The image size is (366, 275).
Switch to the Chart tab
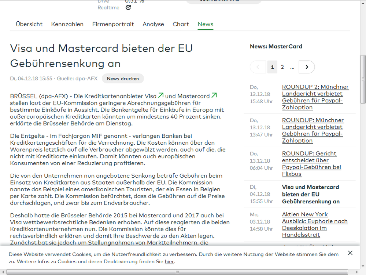pyautogui.click(x=181, y=24)
